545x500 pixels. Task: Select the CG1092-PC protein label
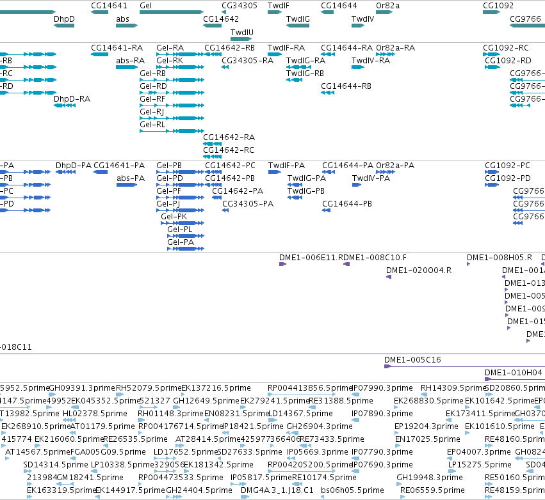coord(507,166)
